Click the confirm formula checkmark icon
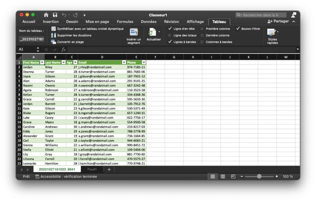 [55, 49]
